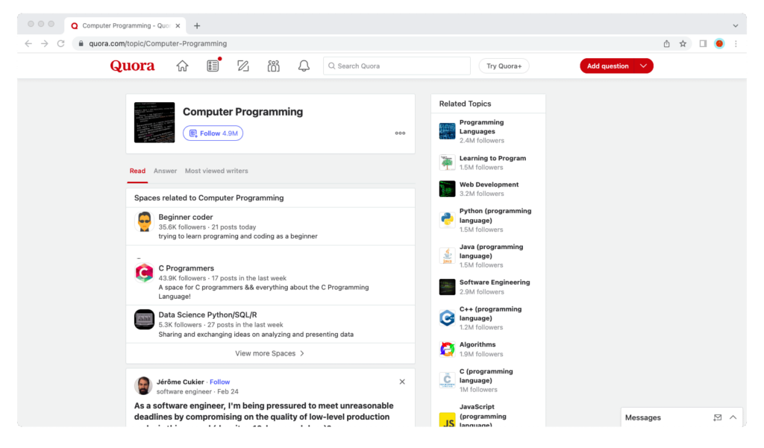The height and width of the screenshot is (448, 764).
Task: Go to Quora home via house icon
Action: pyautogui.click(x=182, y=66)
